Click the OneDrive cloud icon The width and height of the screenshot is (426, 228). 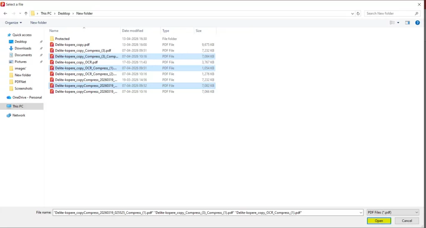[9, 97]
